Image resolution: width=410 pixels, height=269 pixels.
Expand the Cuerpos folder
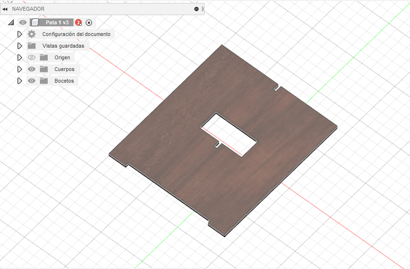[19, 69]
